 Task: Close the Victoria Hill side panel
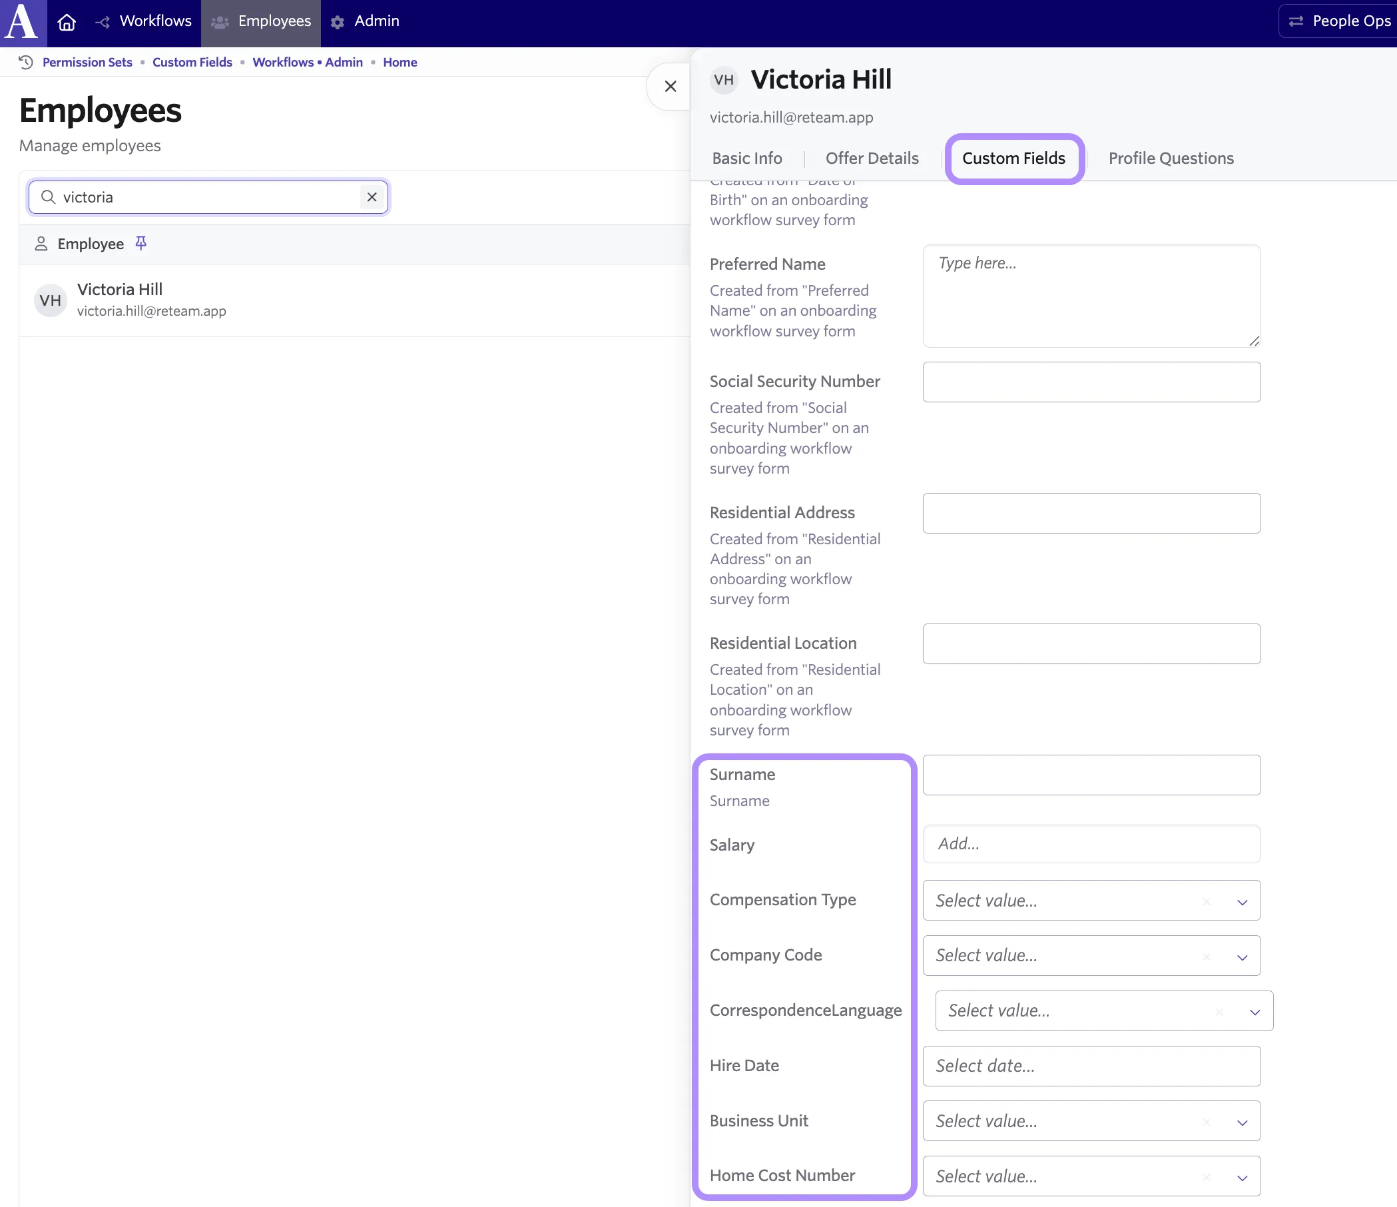[x=670, y=87]
